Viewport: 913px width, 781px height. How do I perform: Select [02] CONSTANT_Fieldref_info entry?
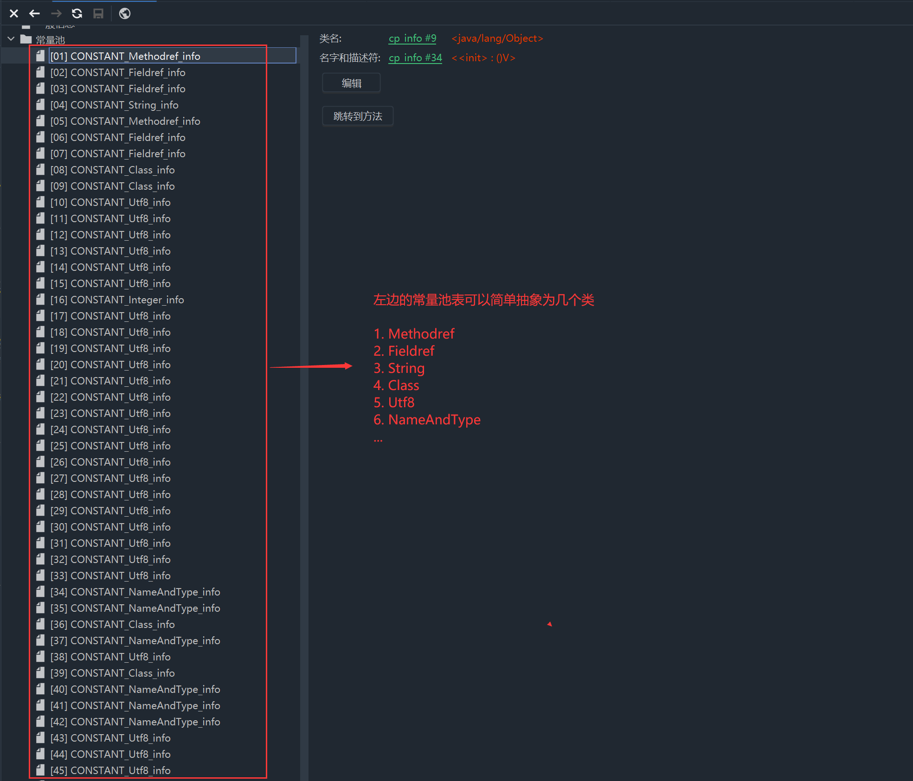coord(118,72)
